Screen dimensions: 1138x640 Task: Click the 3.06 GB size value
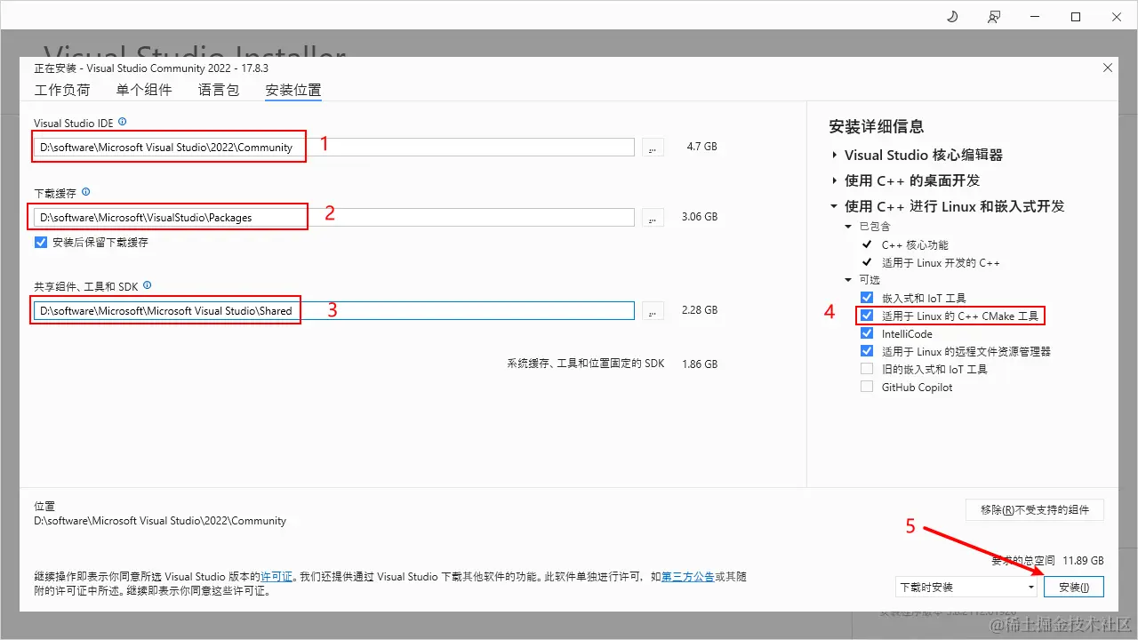[700, 217]
